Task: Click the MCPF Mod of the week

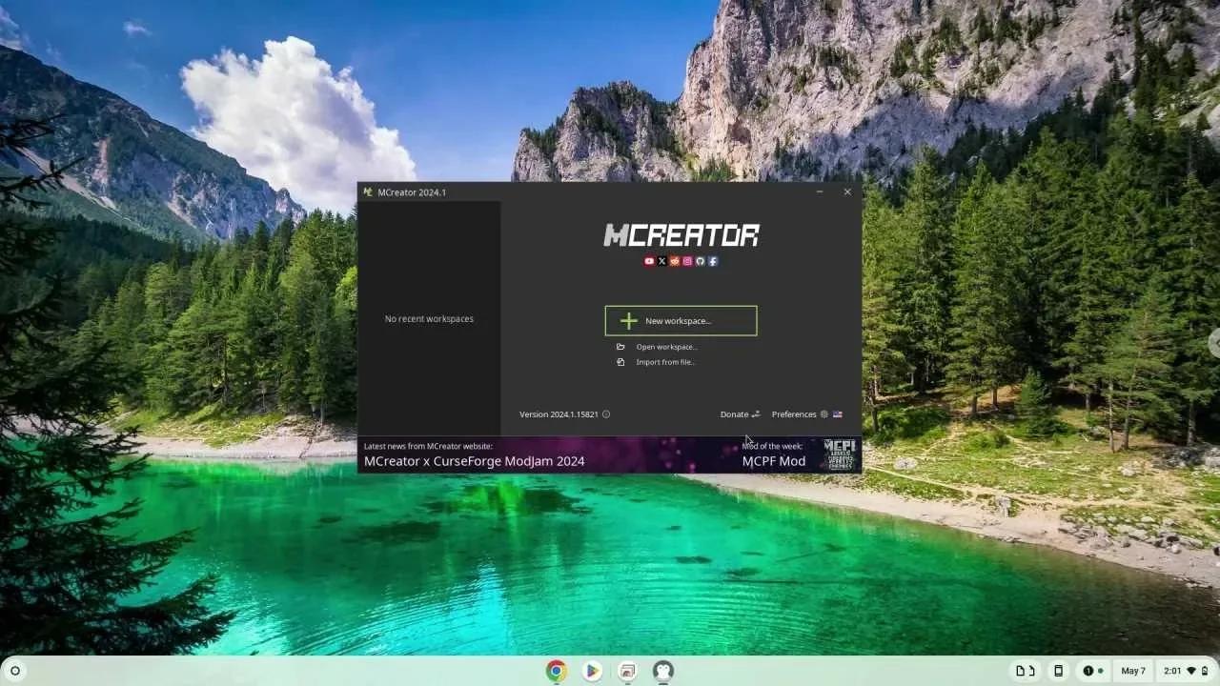Action: click(772, 460)
